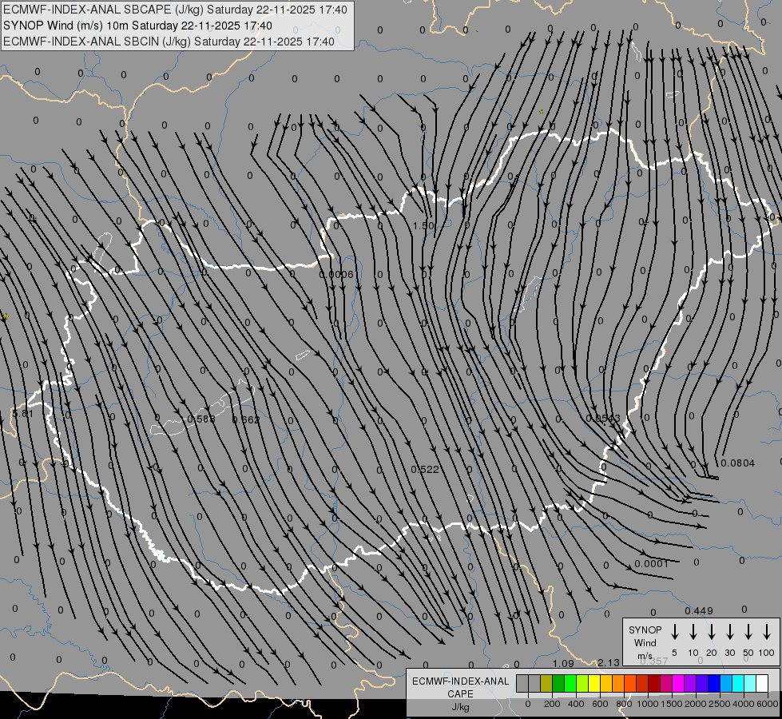Click the 20 m/s wind arrow in legend
The image size is (782, 719).
tap(712, 632)
